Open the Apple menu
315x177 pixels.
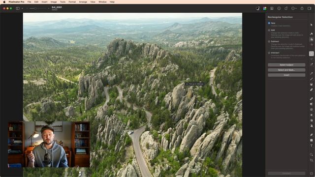pos(4,2)
